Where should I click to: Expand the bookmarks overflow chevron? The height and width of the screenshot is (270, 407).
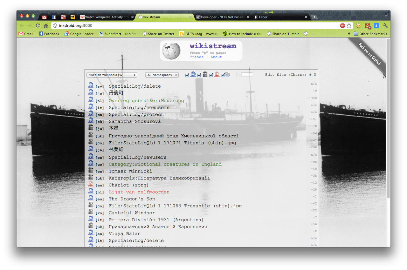point(349,34)
